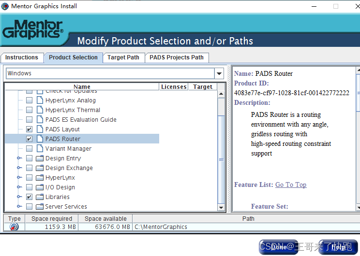Open the Target Path tab
The height and width of the screenshot is (256, 360).
[123, 57]
